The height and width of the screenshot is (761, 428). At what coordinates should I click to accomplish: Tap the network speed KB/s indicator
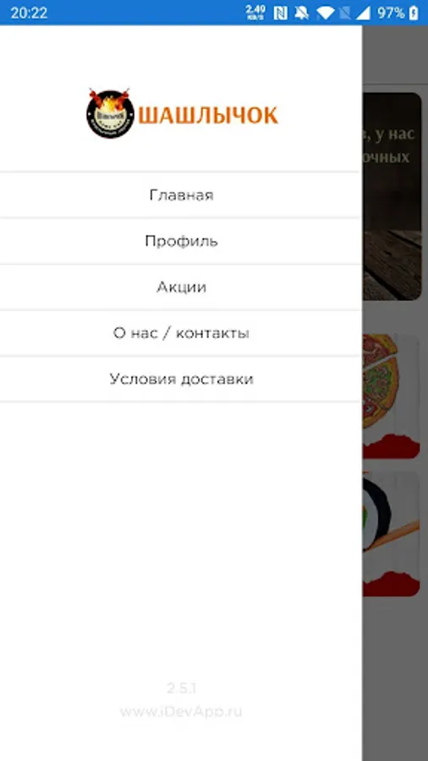[255, 13]
